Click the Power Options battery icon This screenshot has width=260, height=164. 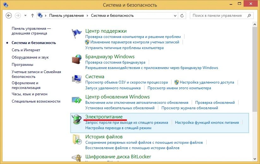click(76, 119)
